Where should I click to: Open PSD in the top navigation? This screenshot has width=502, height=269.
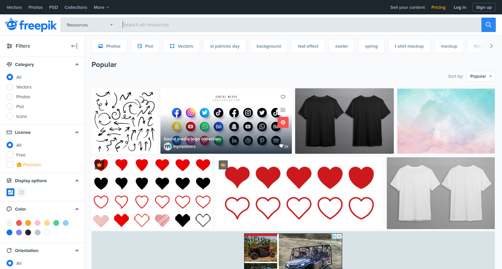pos(54,7)
